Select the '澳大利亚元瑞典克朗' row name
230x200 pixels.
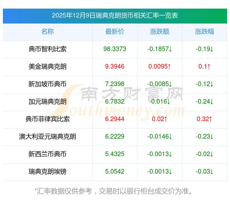click(x=47, y=137)
